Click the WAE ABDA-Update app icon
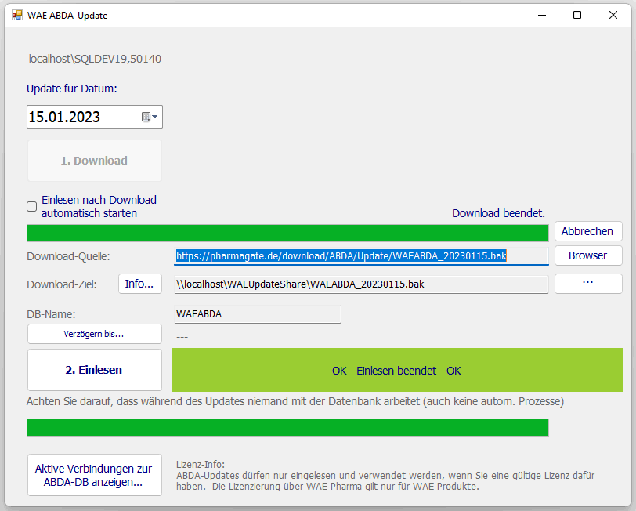 point(16,15)
